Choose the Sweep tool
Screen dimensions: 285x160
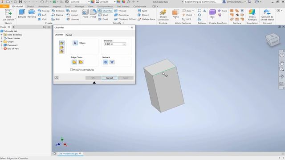click(44, 11)
